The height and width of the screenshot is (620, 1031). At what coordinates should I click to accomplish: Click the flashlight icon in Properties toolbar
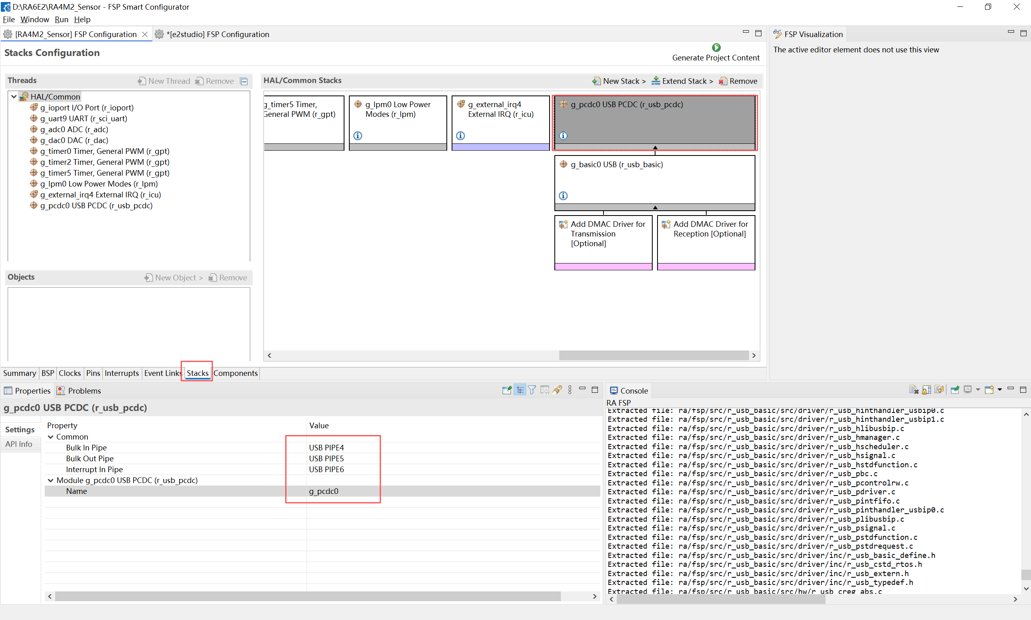pos(557,390)
